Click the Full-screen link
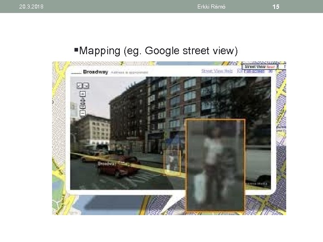Viewport: 323px width, 242px height. (254, 71)
